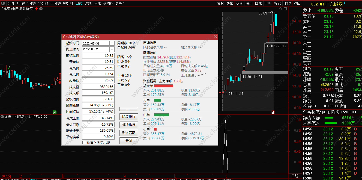Click the green 大宗流入 bar

click(331, 123)
